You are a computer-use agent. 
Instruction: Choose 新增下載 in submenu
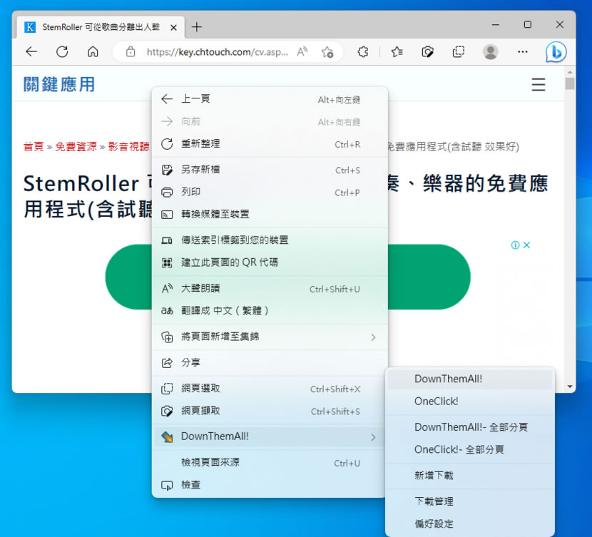pos(469,476)
